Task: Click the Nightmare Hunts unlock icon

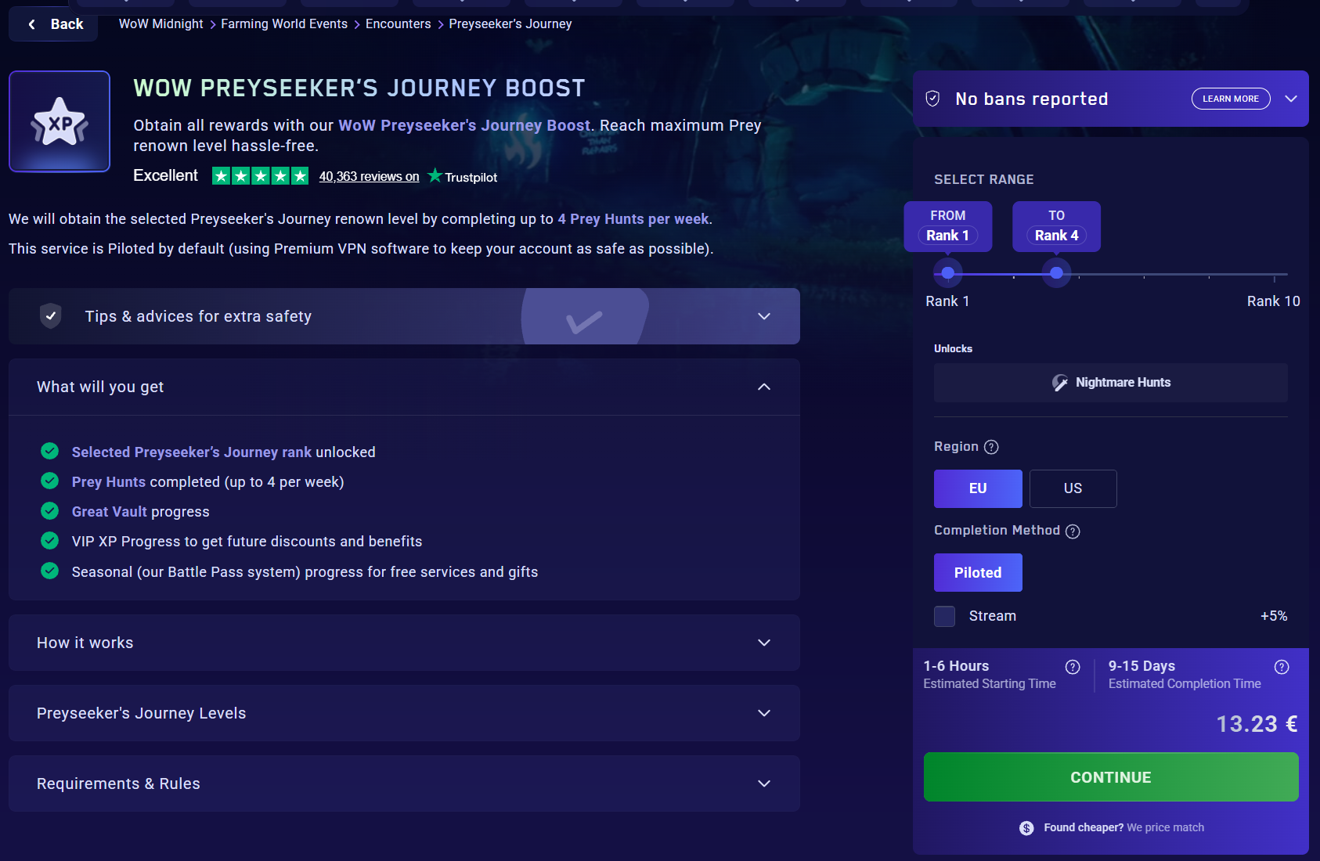Action: coord(1060,383)
